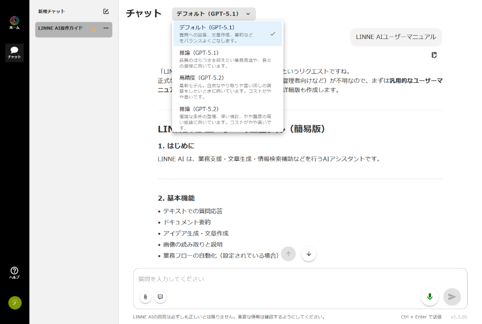Choose the デフォルト (GPT-5.1) model option

[228, 34]
